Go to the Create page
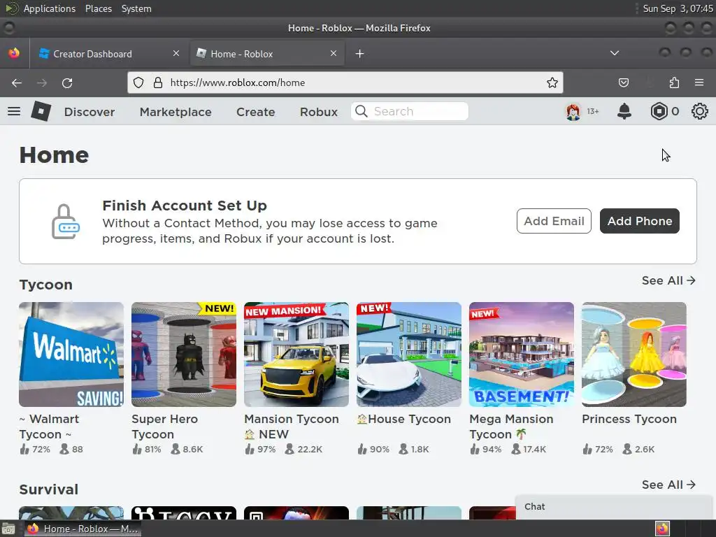Image resolution: width=716 pixels, height=537 pixels. coord(256,112)
